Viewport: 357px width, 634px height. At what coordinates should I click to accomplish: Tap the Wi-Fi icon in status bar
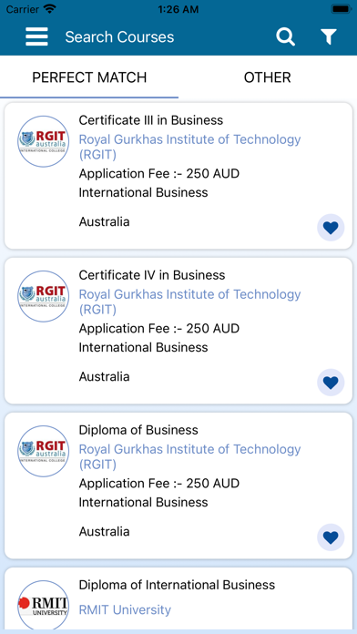(50, 8)
